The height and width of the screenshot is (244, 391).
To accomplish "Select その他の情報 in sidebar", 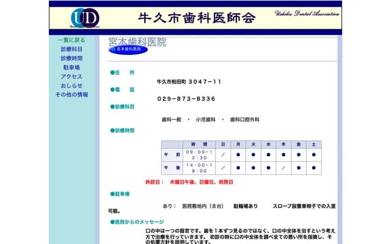I will (x=71, y=95).
